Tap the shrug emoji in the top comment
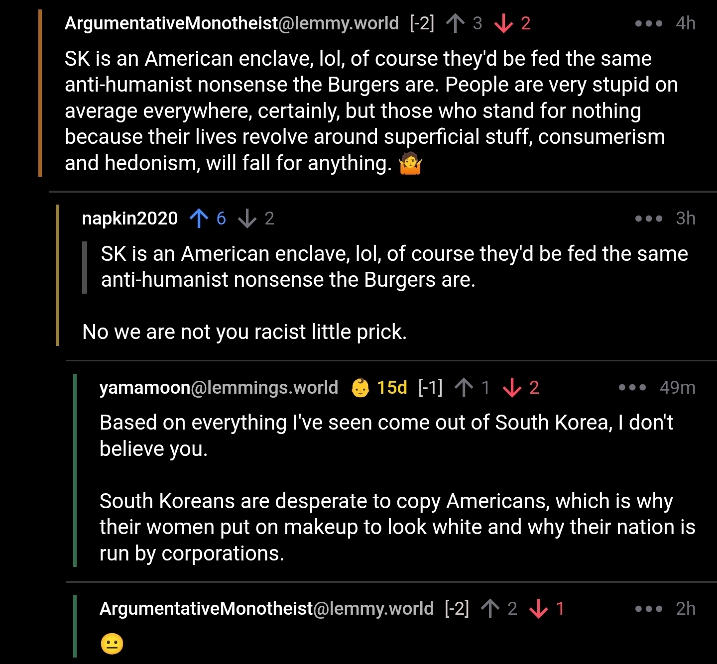 [411, 164]
